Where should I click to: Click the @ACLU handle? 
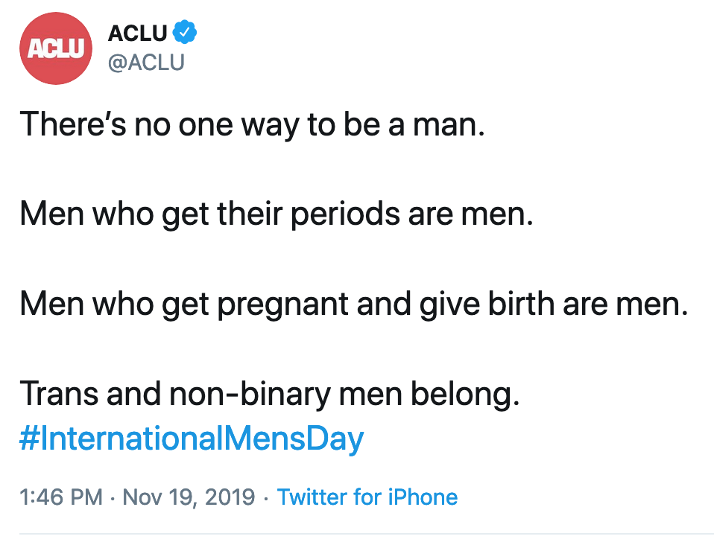146,63
